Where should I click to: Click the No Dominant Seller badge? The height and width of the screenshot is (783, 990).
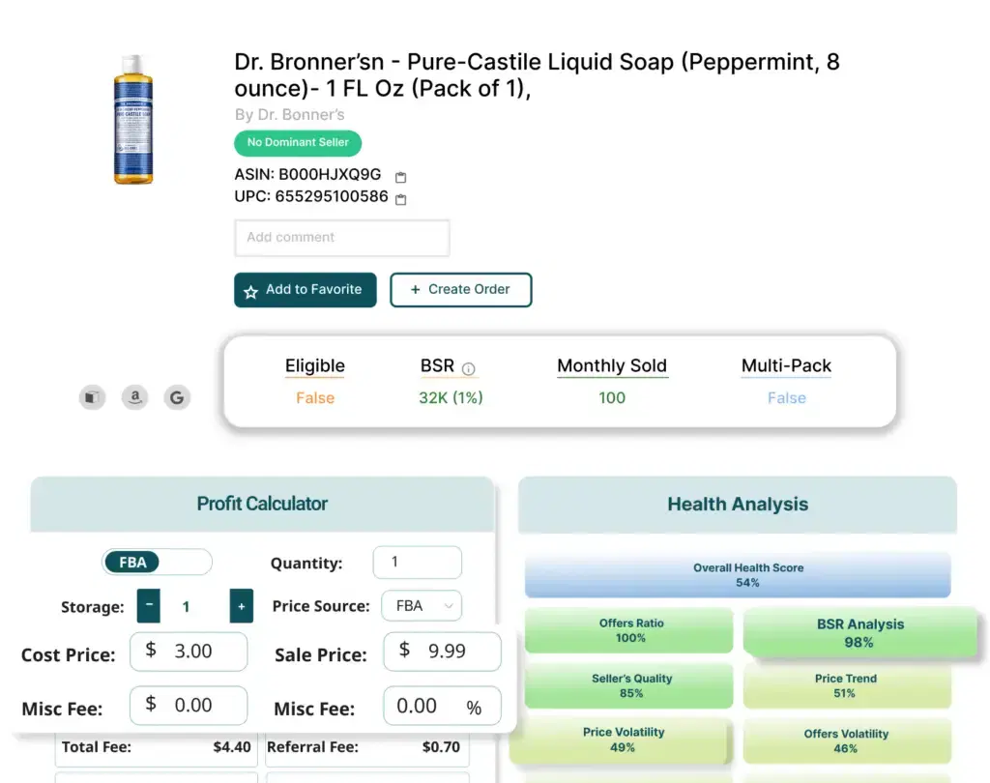click(298, 143)
